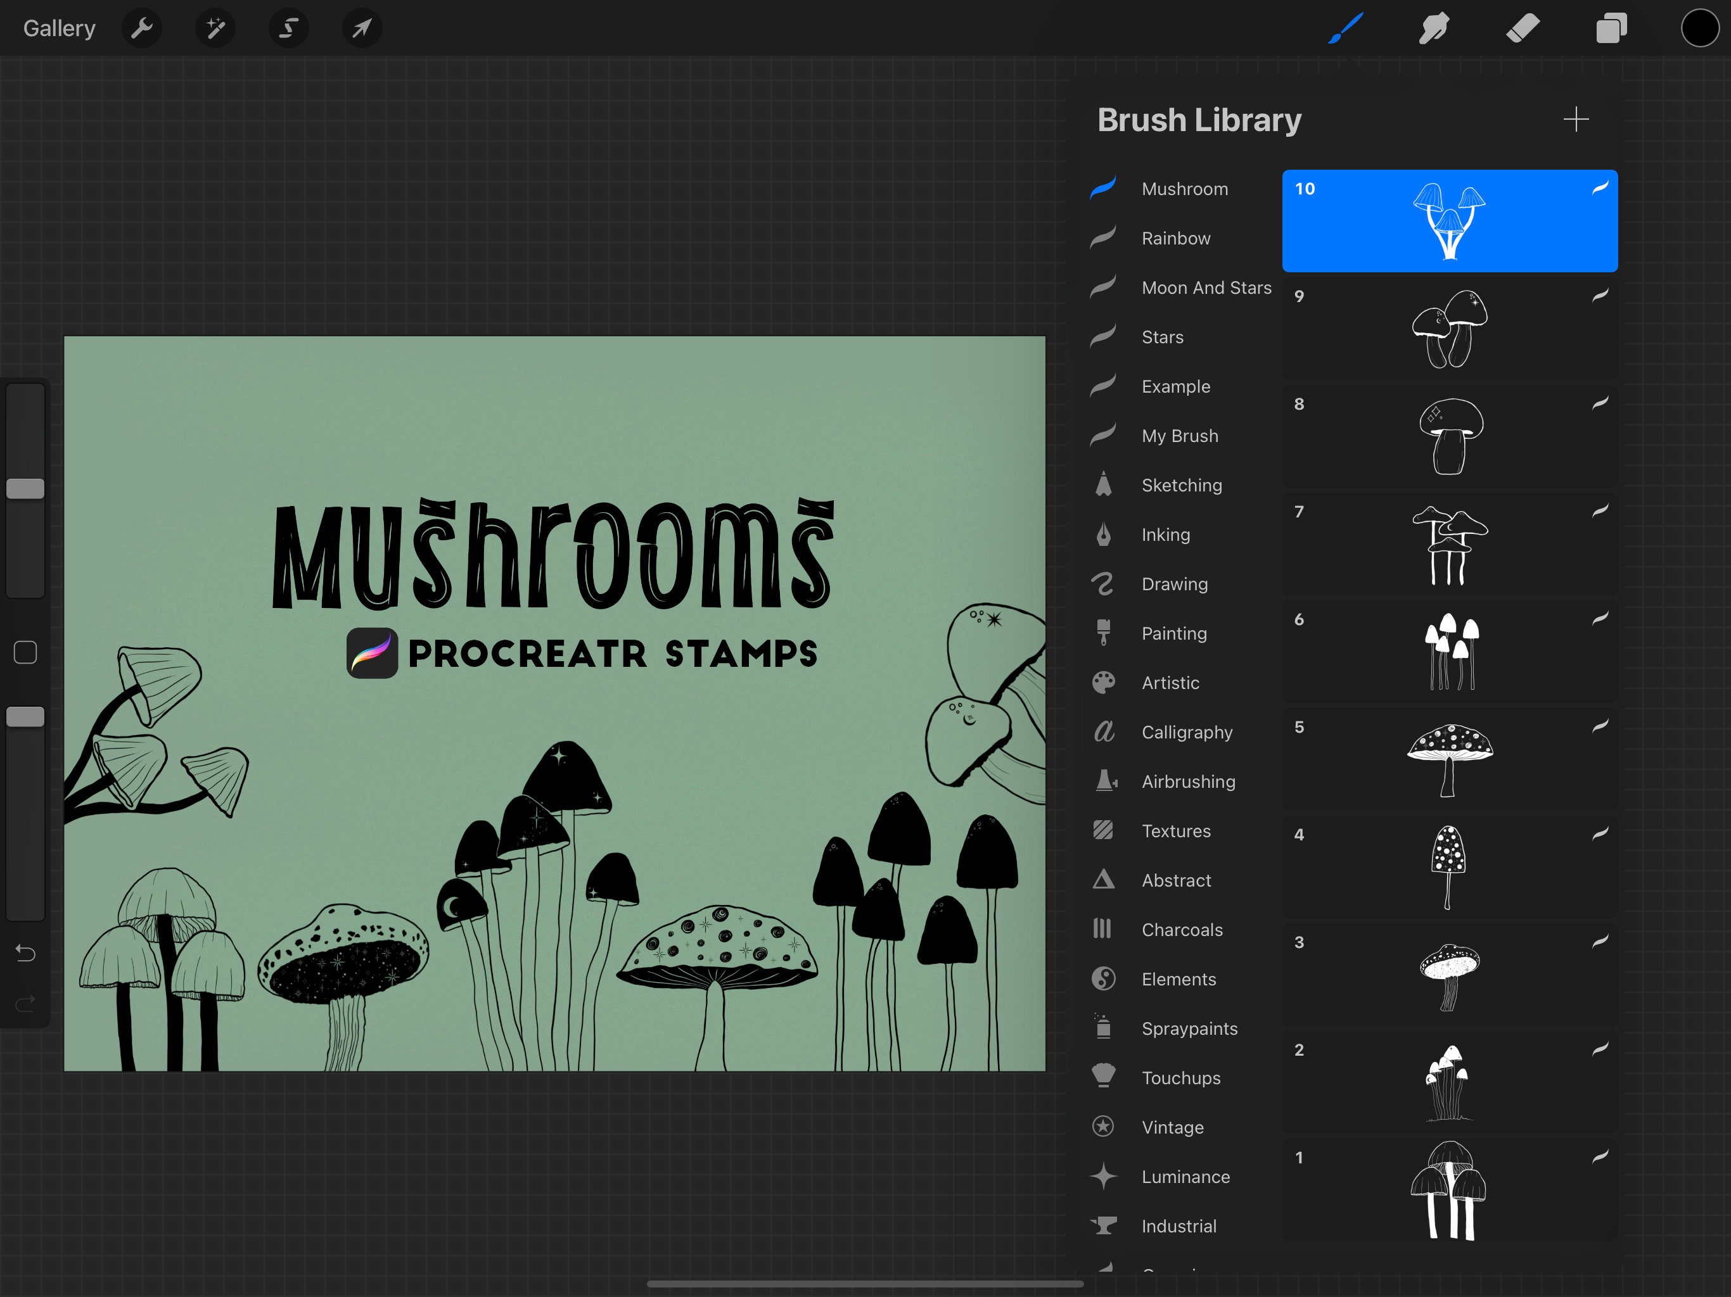This screenshot has height=1297, width=1731.
Task: Open the Stars brush set
Action: point(1182,336)
